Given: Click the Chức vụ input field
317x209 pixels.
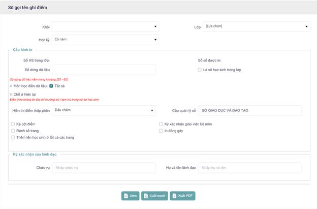Looking at the screenshot, I should (104, 167).
